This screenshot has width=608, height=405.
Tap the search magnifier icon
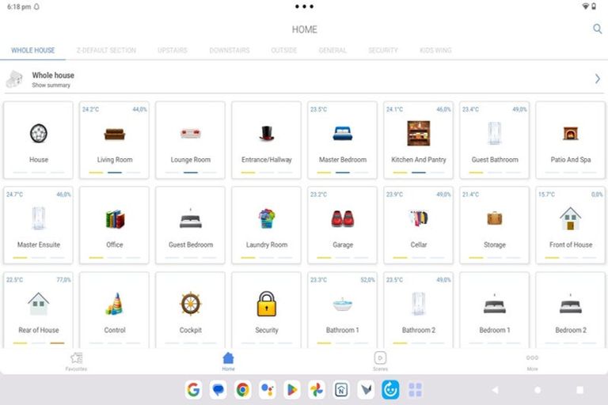[x=598, y=29]
